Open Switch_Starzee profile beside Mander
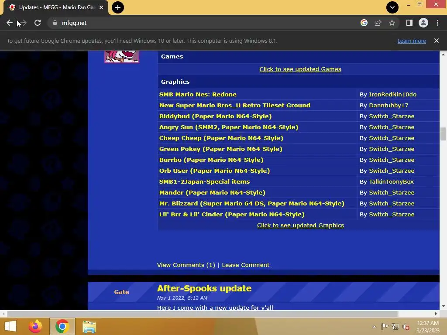Image resolution: width=447 pixels, height=335 pixels. [392, 192]
